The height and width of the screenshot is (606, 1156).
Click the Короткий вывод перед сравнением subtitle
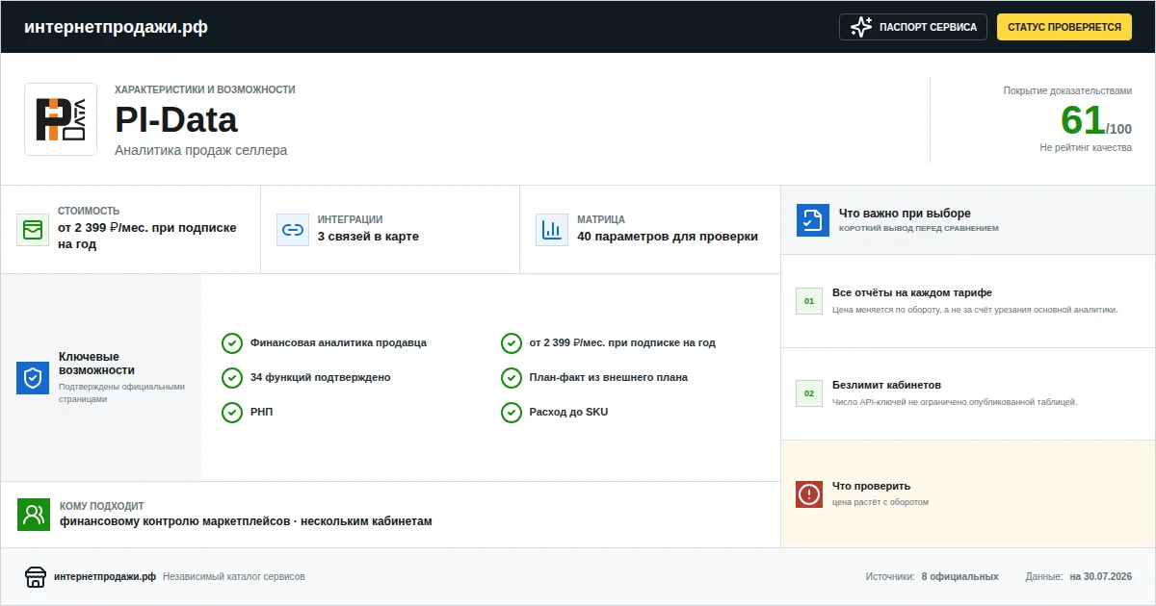tap(919, 229)
